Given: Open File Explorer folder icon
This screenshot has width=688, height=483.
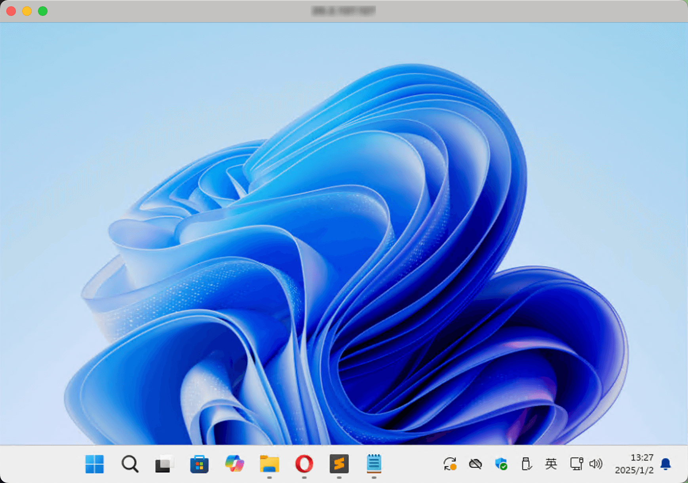Looking at the screenshot, I should [269, 464].
